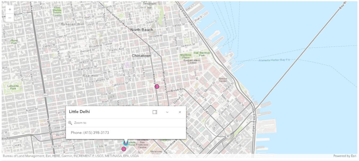
Task: Select the pink marker below the popup
Action: [124, 149]
